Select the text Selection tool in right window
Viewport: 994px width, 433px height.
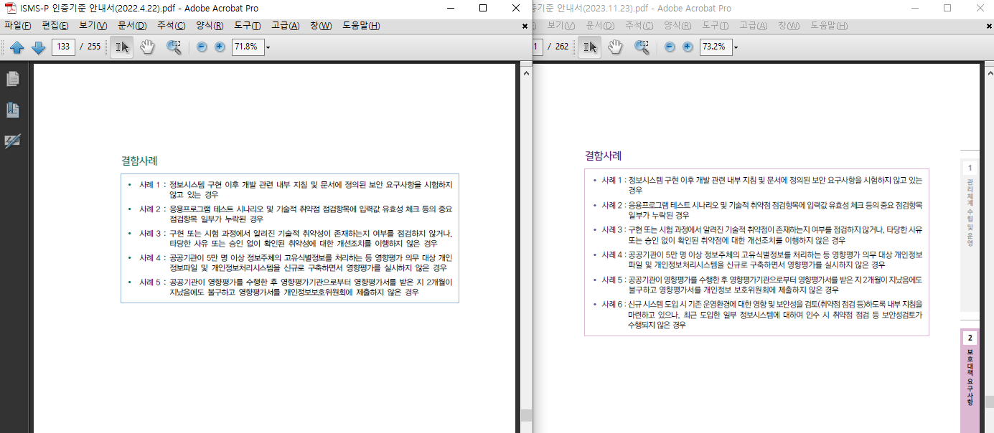coord(590,47)
